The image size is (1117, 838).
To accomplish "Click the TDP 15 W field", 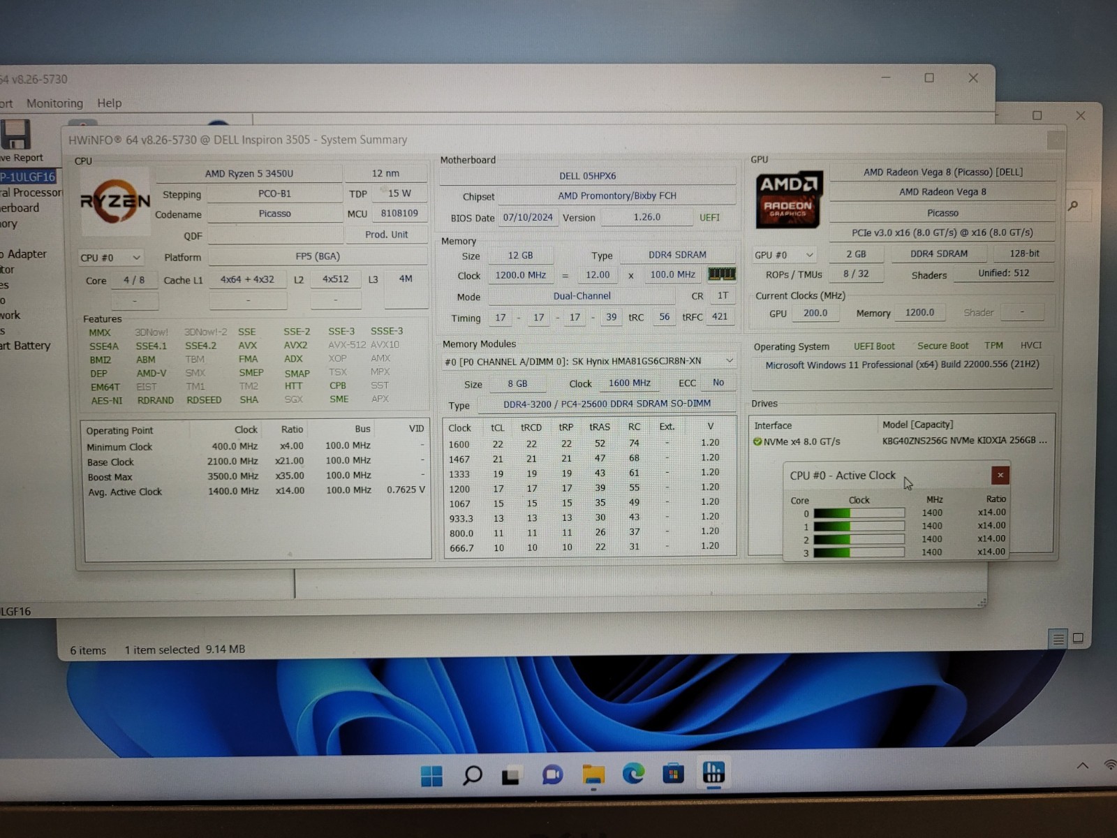I will click(x=399, y=193).
